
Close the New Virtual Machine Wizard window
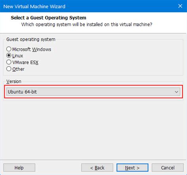(180, 6)
